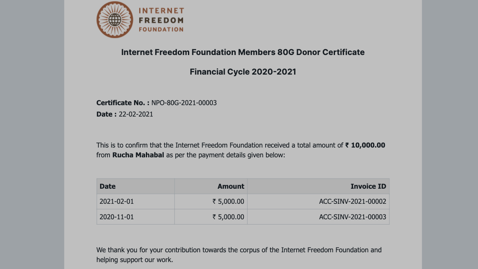This screenshot has height=269, width=478.
Task: Select invoice ID ACC-SINV-2021-00003
Action: pos(352,217)
